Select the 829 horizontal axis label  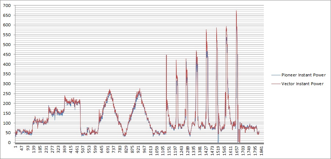pyautogui.click(x=126, y=149)
